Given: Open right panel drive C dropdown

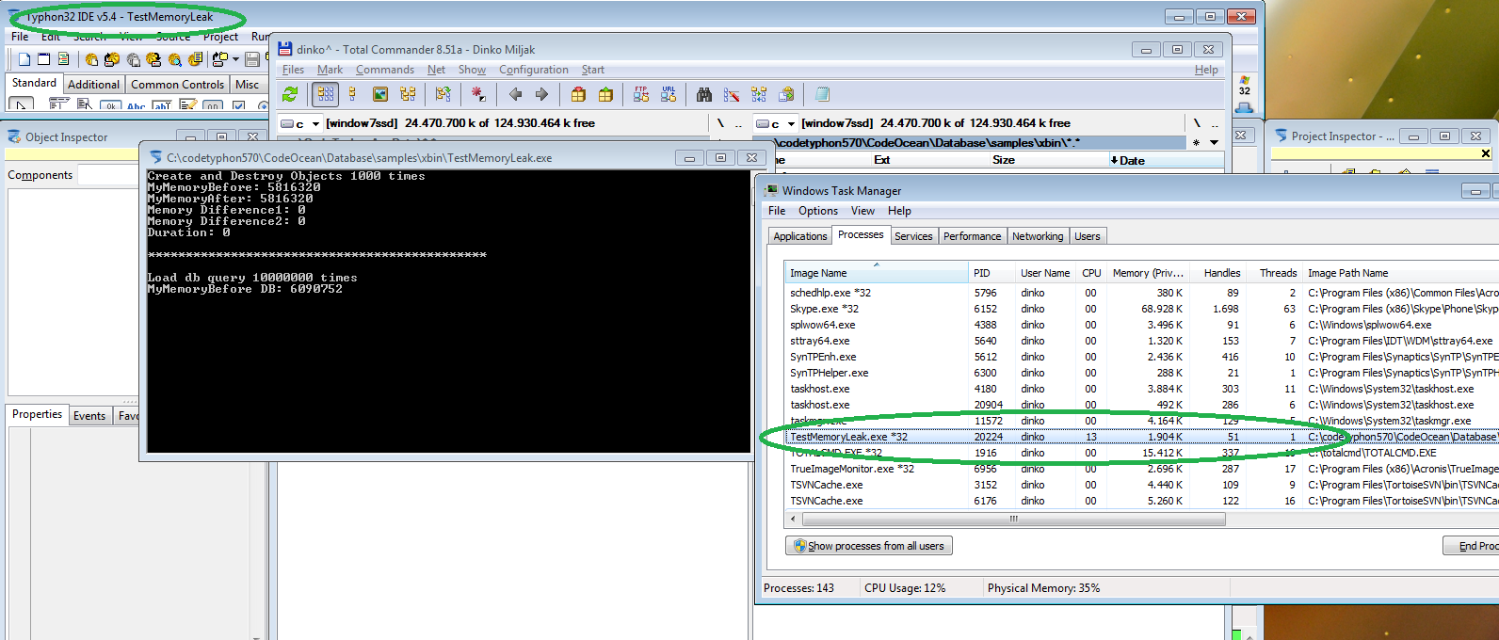Looking at the screenshot, I should tap(777, 123).
